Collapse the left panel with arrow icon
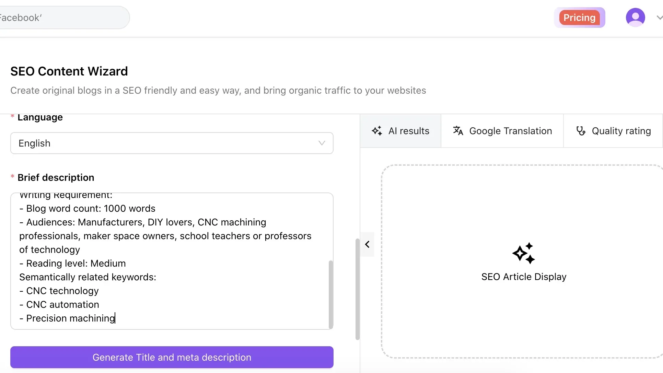663x373 pixels. pos(367,244)
